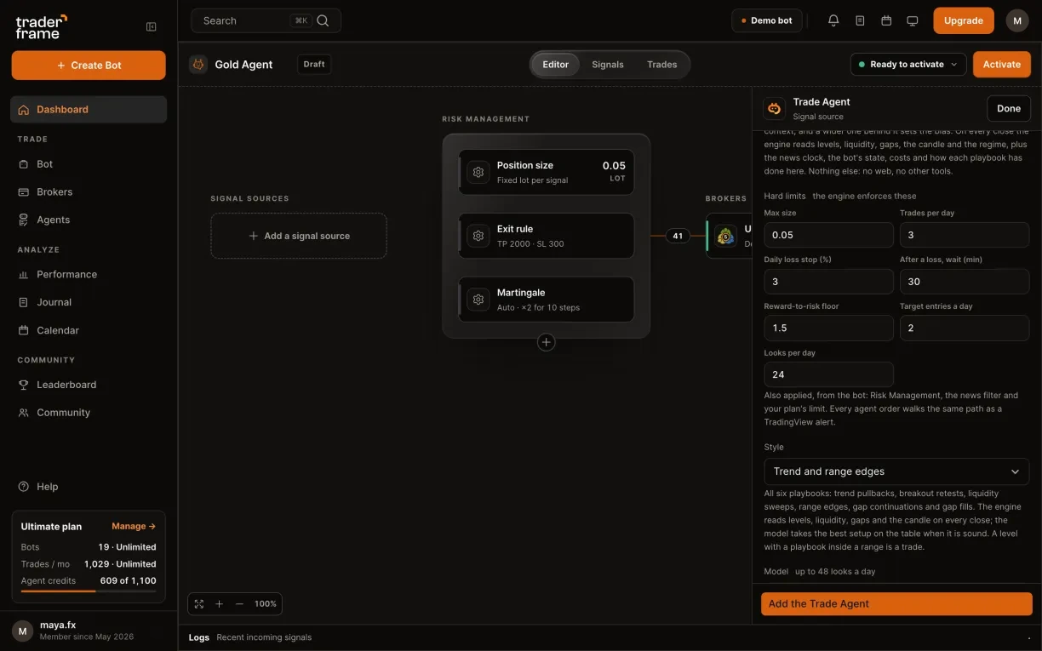This screenshot has height=651, width=1042.
Task: Go to Agents in the sidebar
Action: 89,220
